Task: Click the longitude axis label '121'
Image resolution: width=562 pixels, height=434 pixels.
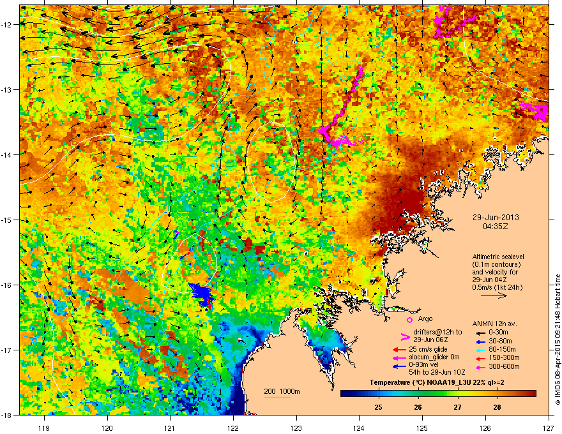Action: tap(170, 428)
